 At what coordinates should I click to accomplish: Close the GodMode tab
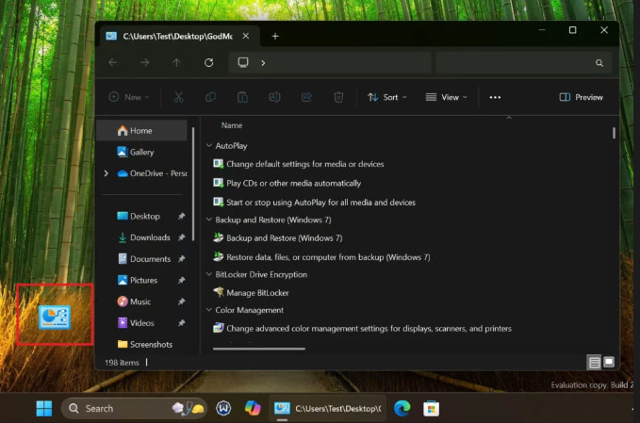[x=246, y=36]
